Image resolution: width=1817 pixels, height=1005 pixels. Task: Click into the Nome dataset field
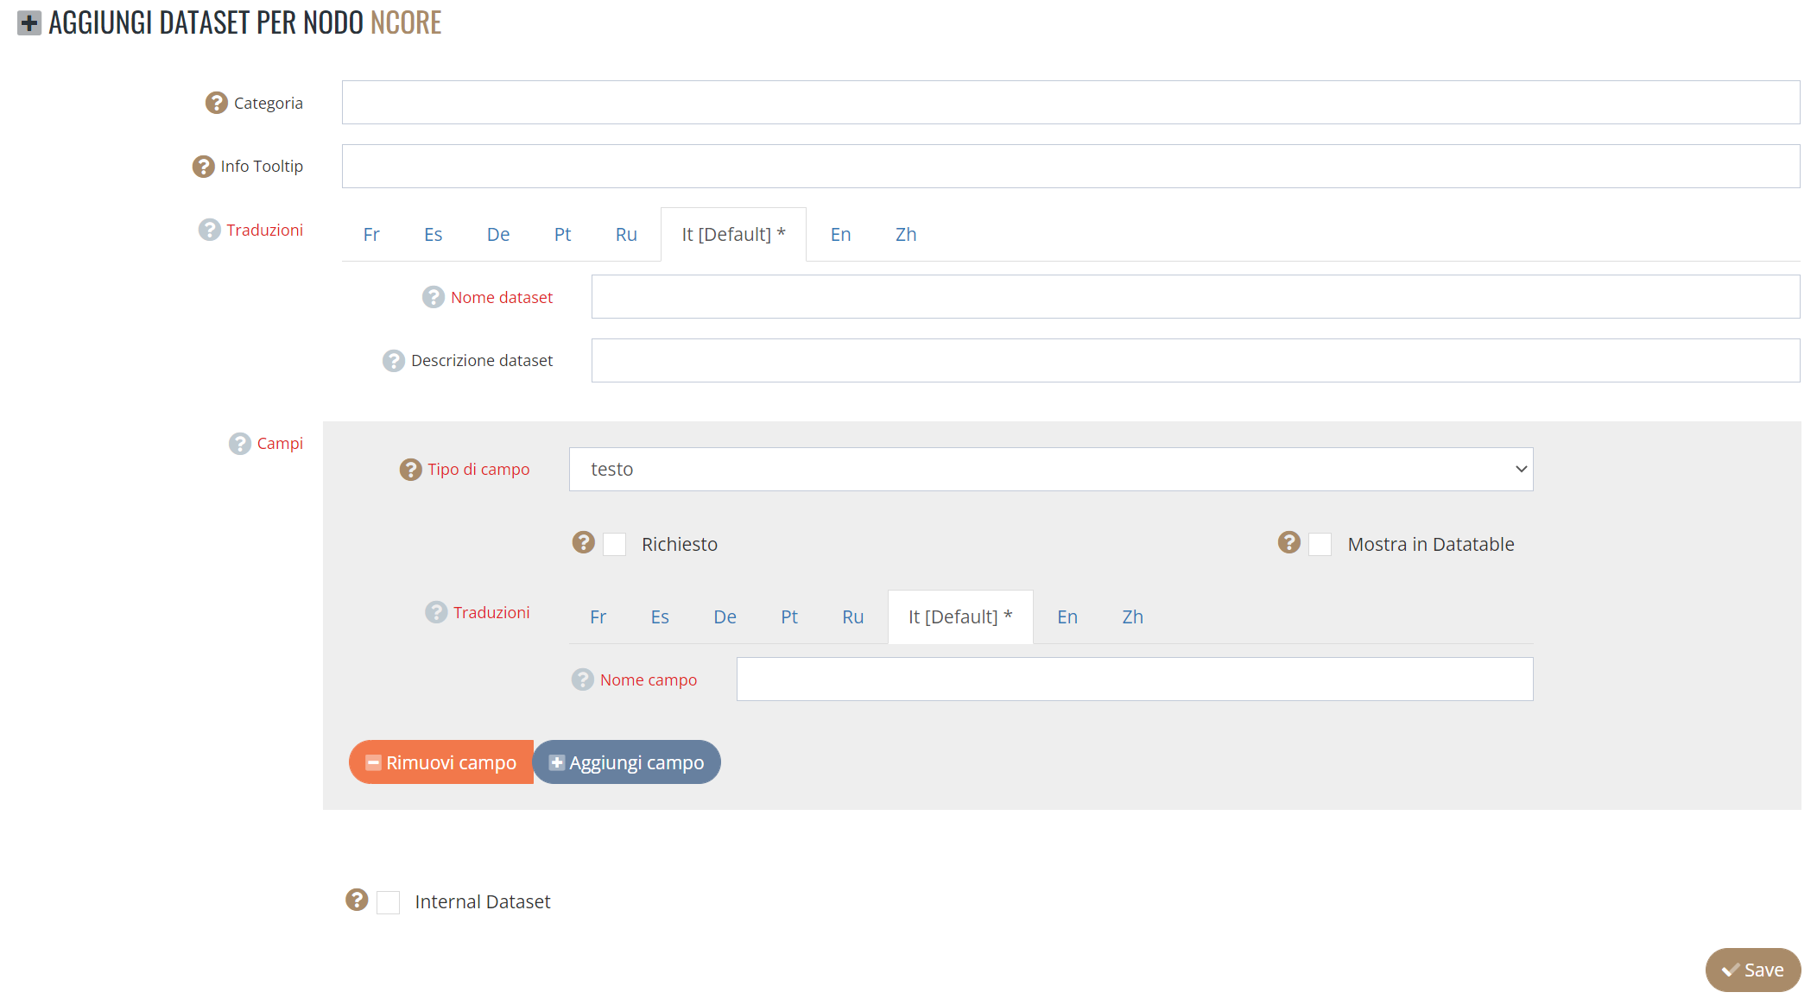[1196, 297]
